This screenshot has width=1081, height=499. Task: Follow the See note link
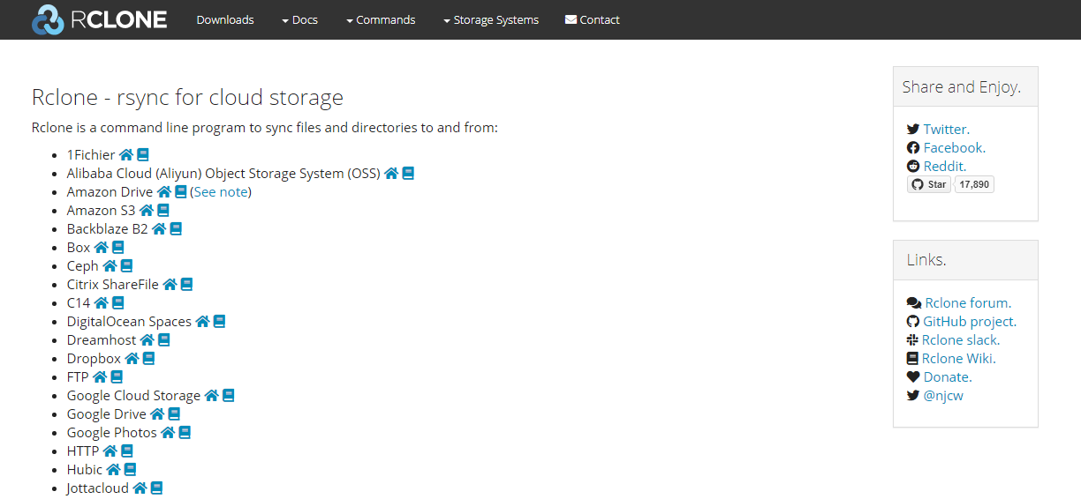pos(221,192)
